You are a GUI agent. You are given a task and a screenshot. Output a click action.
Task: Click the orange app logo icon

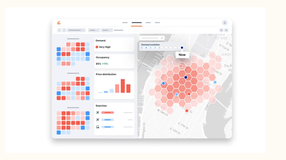pyautogui.click(x=59, y=23)
